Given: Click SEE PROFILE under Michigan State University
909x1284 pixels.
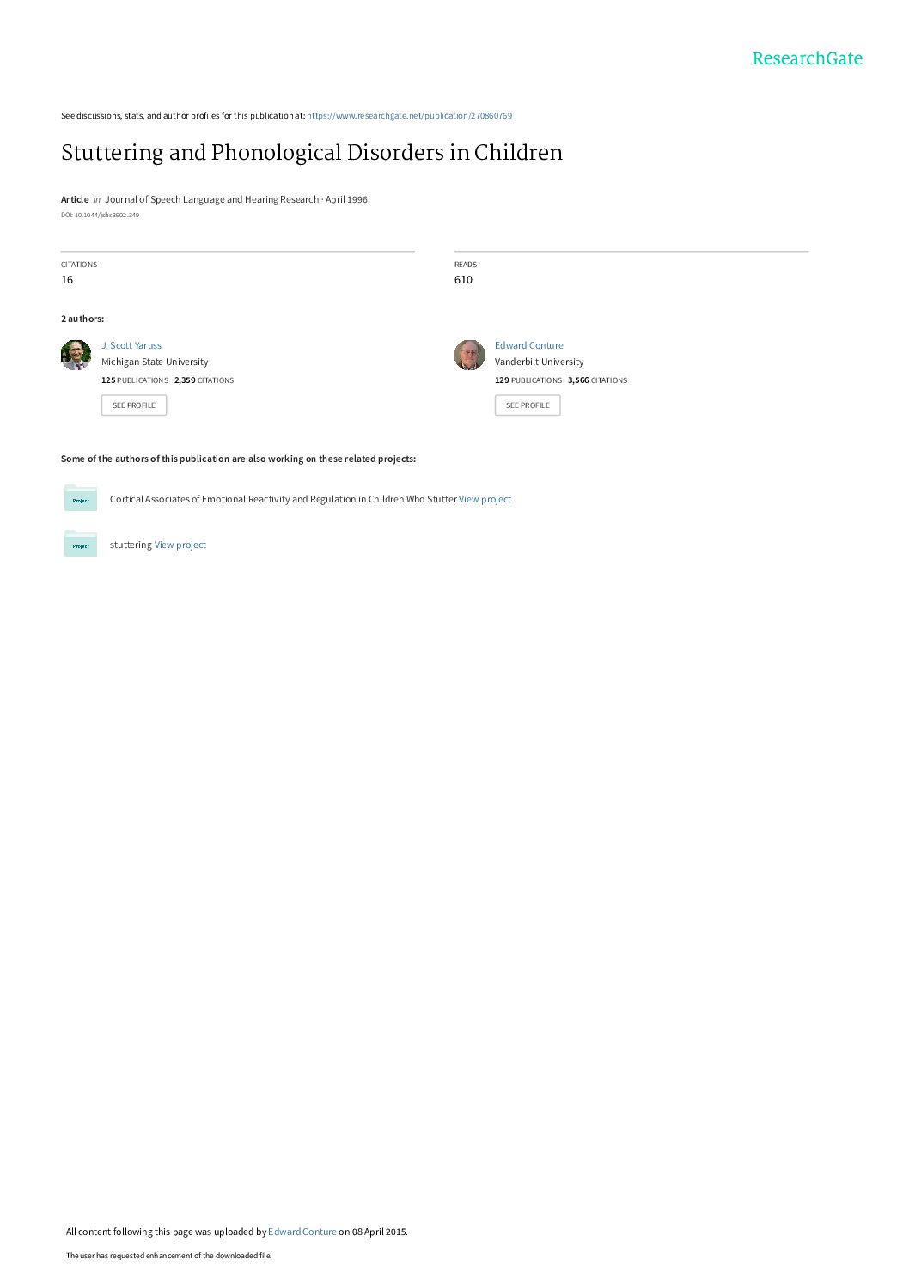Looking at the screenshot, I should tap(134, 405).
